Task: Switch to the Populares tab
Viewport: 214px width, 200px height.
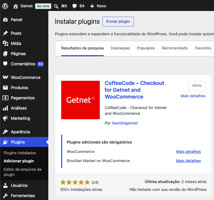Action: [146, 48]
